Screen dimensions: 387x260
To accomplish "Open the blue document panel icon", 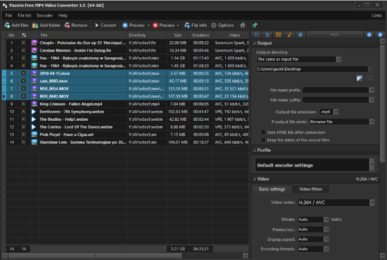I will [268, 35].
